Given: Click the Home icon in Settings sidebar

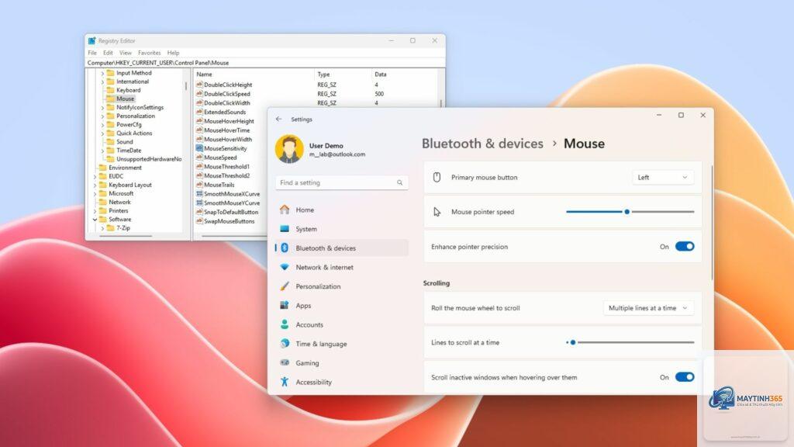Looking at the screenshot, I should pyautogui.click(x=285, y=210).
